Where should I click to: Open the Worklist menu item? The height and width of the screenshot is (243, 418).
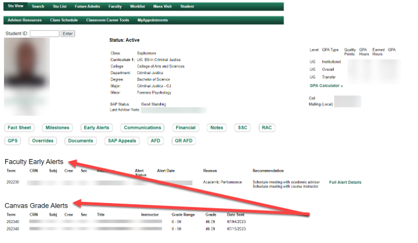(138, 6)
